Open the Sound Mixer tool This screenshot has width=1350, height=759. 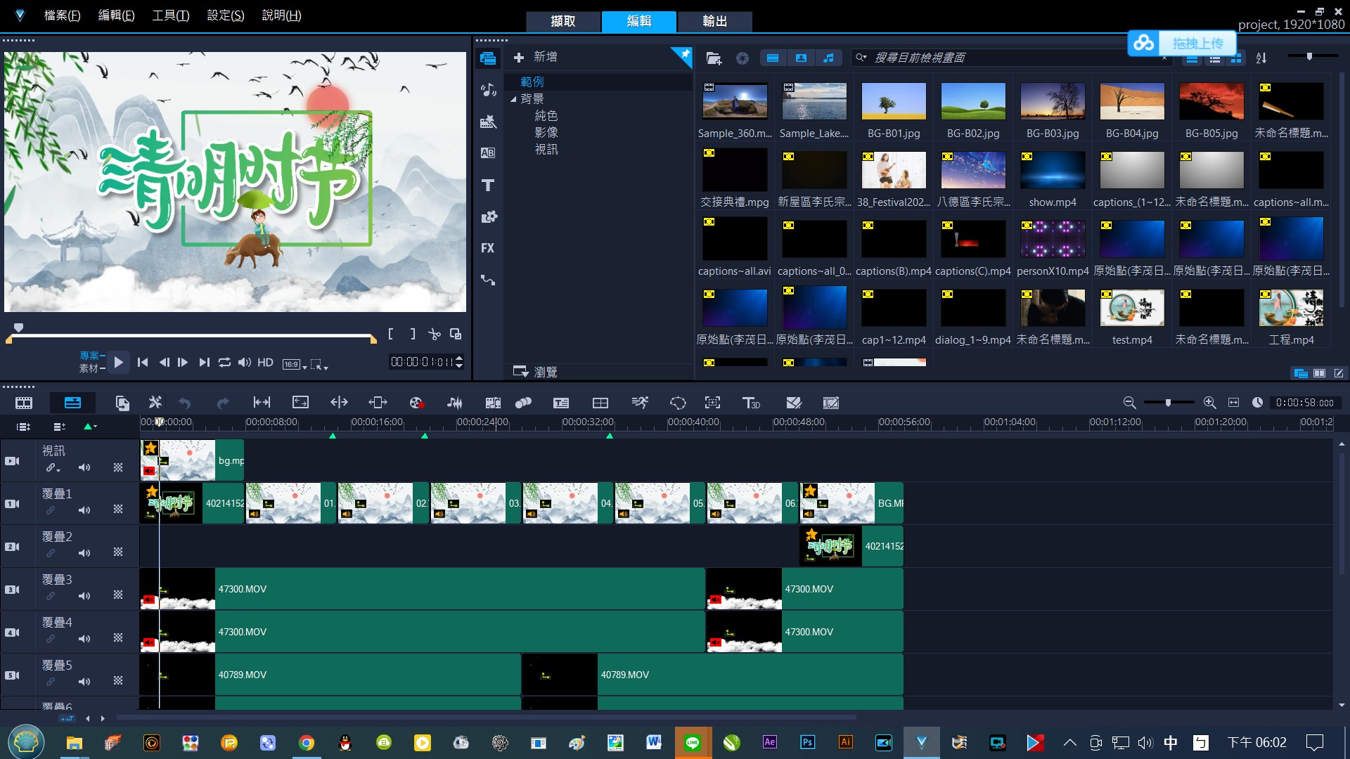click(455, 403)
